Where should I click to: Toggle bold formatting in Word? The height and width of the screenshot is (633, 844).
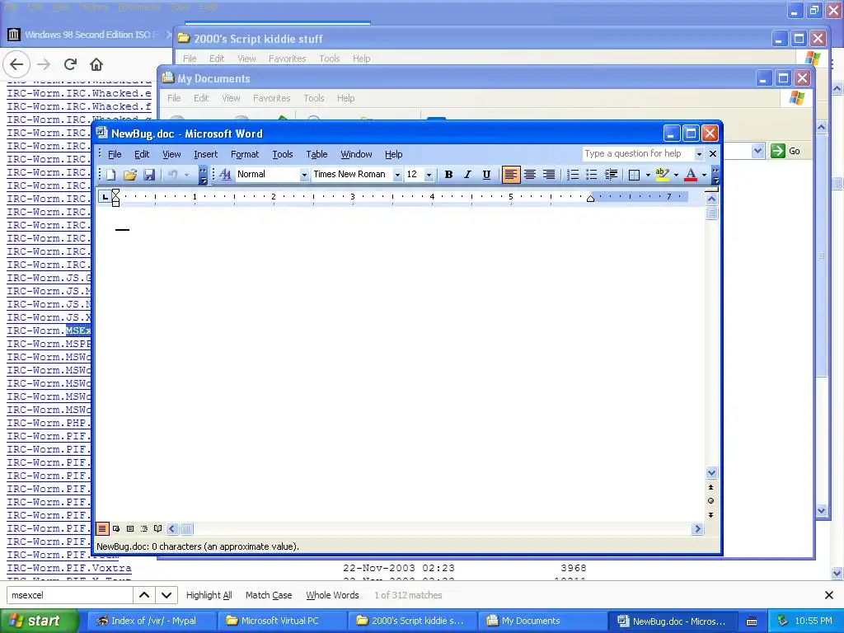[x=448, y=175]
